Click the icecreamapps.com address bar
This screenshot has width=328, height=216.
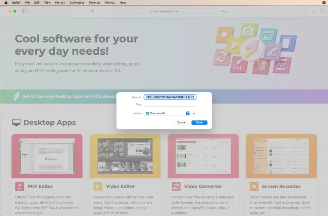click(164, 11)
